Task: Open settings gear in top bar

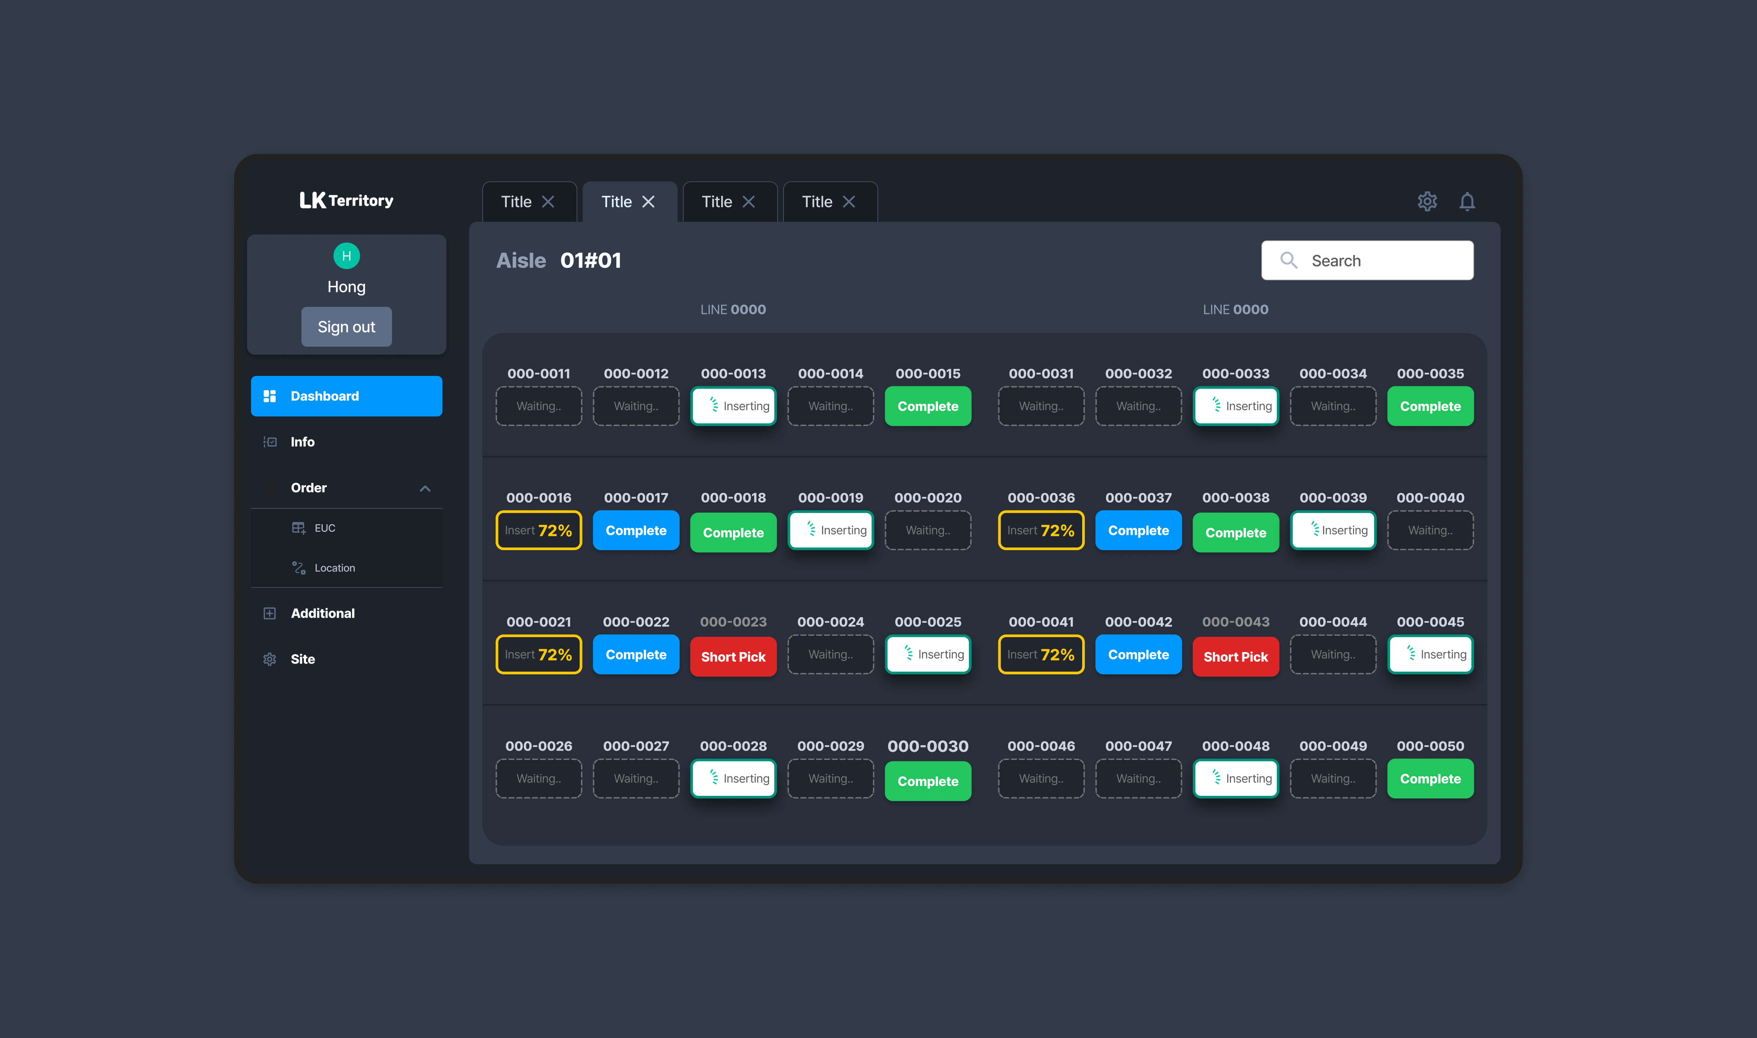Action: coord(1427,201)
